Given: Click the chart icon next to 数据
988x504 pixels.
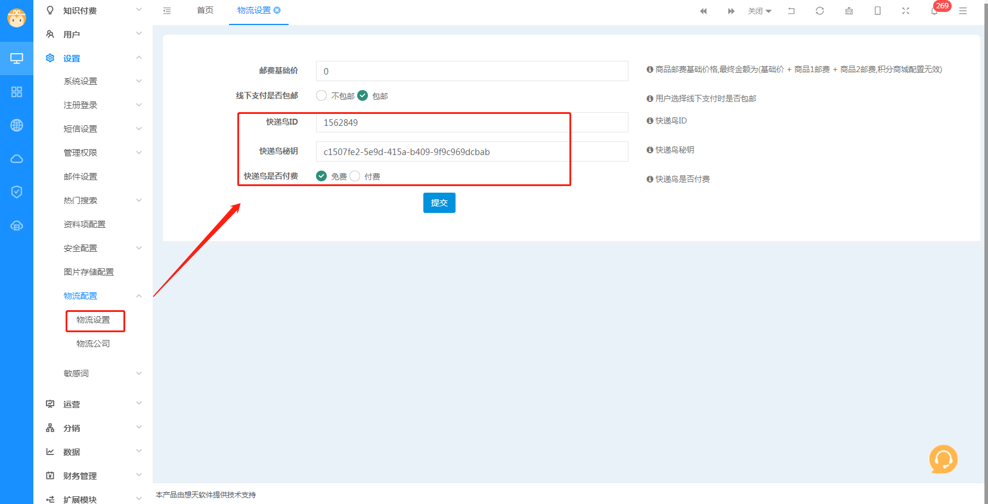Looking at the screenshot, I should point(50,452).
